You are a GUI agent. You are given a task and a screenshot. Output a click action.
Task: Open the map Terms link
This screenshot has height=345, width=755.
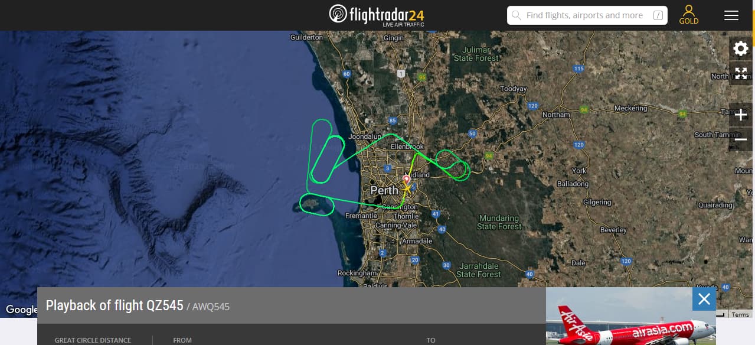point(740,314)
